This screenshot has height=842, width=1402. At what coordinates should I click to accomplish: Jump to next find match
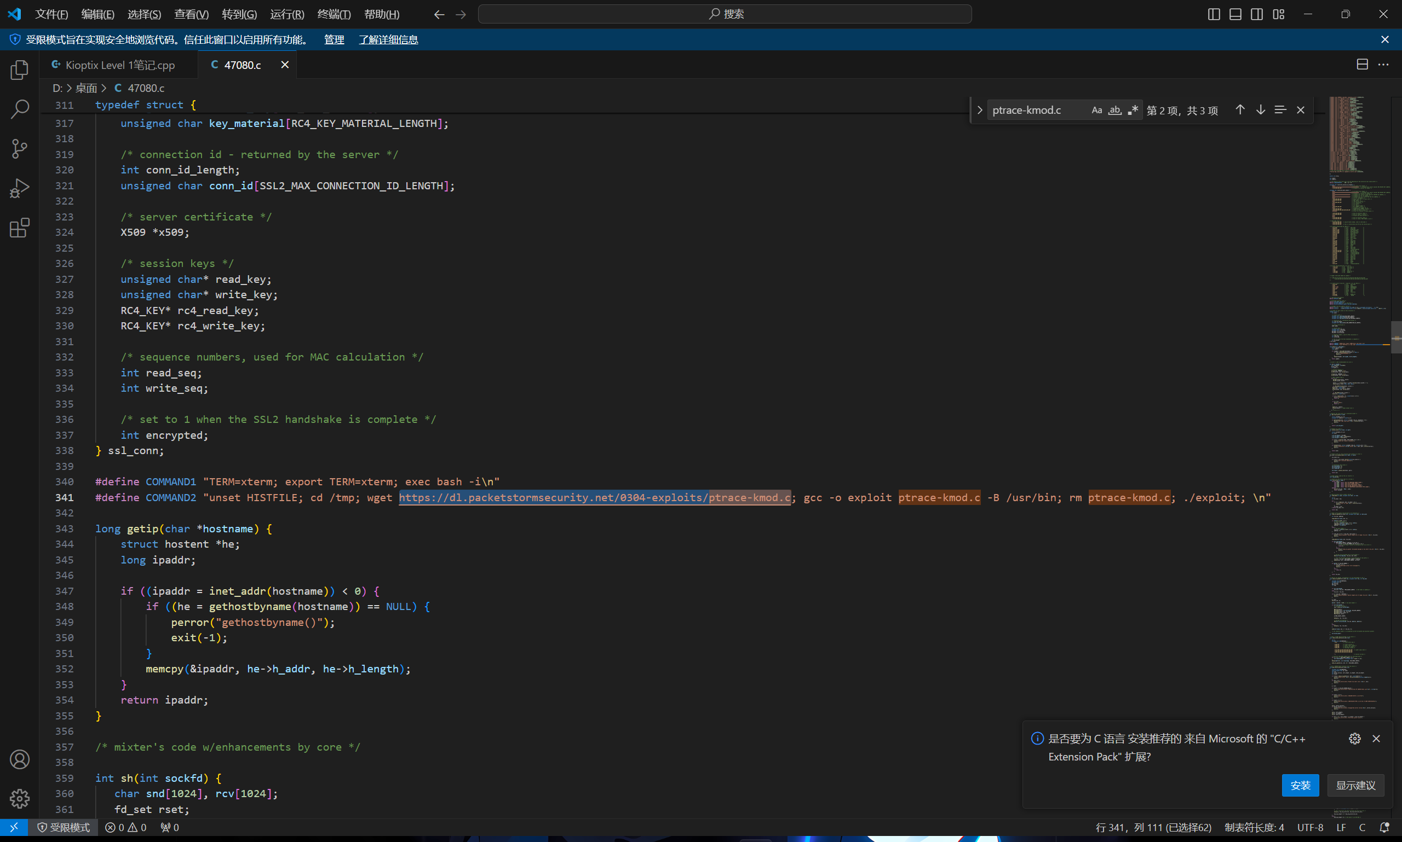click(x=1261, y=110)
